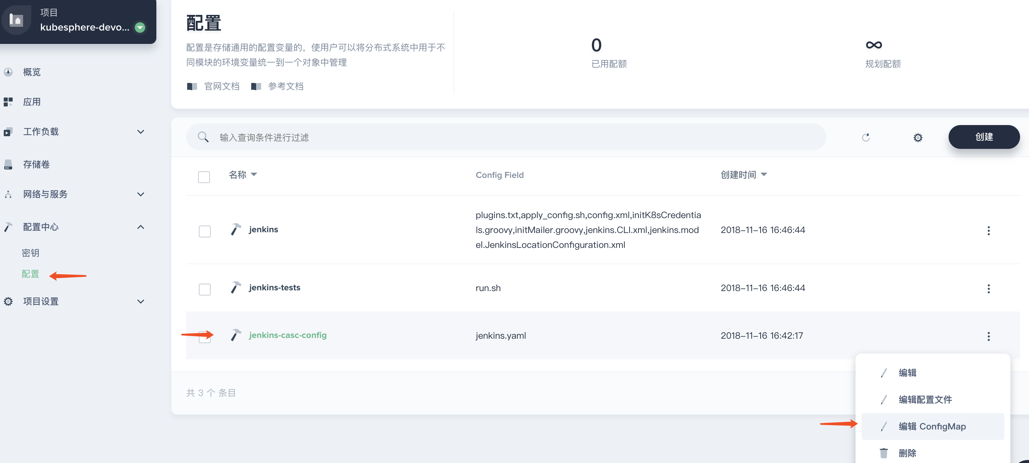This screenshot has height=463, width=1029.
Task: Open more actions for jenkins-casc-config row
Action: coord(989,336)
